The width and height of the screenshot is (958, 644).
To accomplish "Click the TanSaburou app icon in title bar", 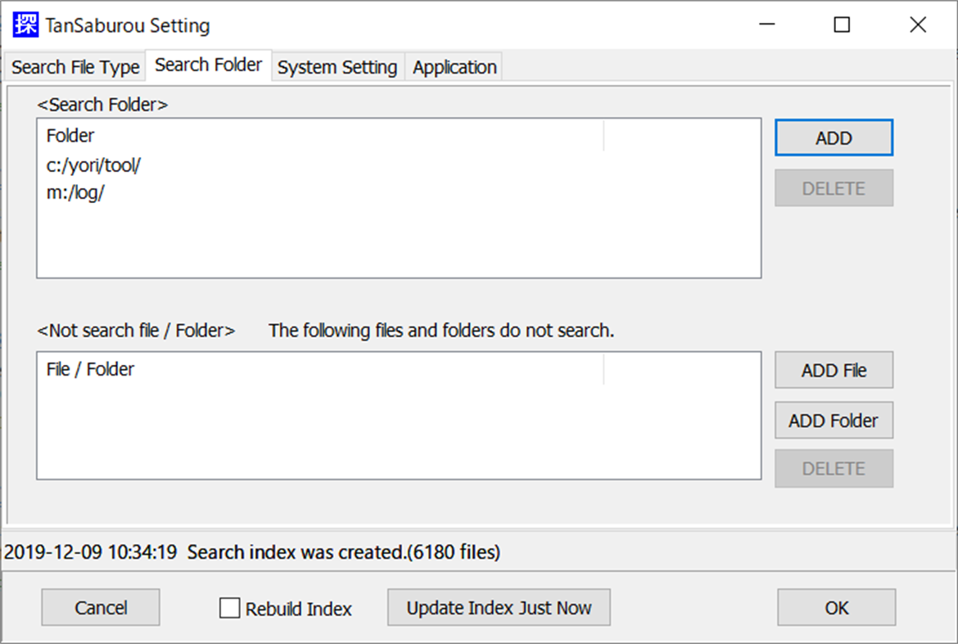I will [24, 25].
